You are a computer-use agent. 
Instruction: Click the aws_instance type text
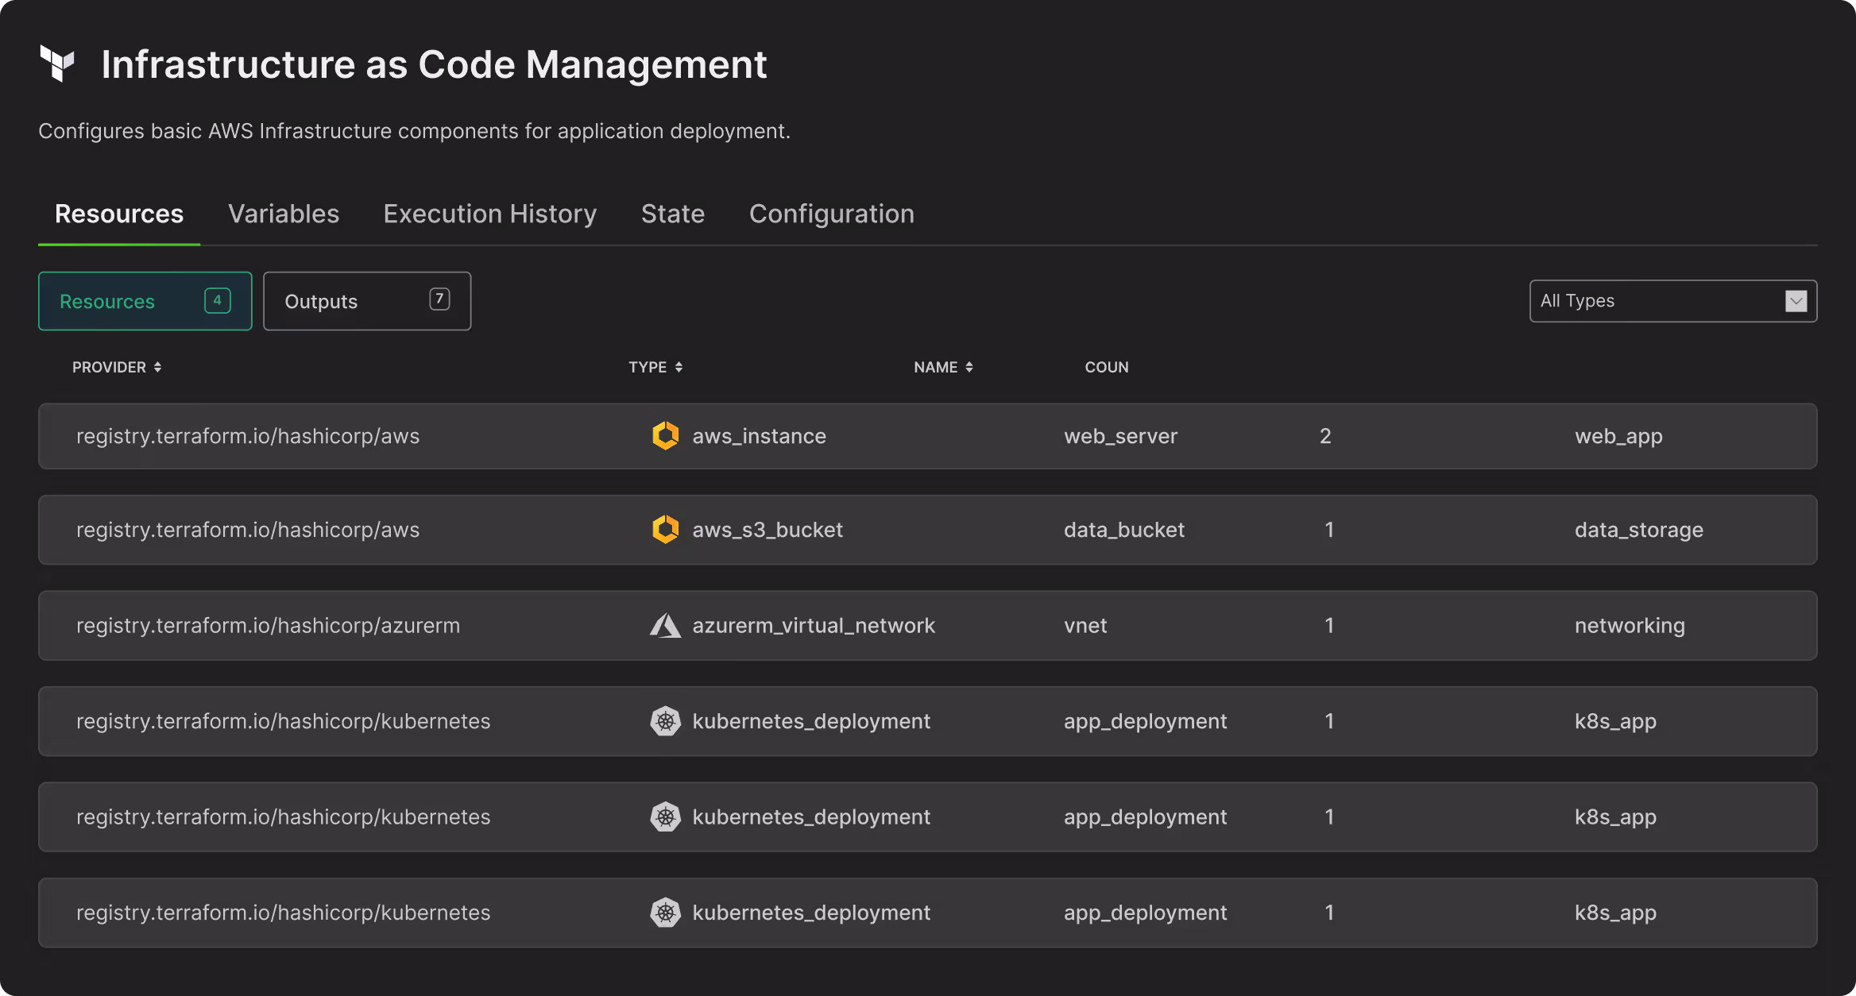coord(759,436)
